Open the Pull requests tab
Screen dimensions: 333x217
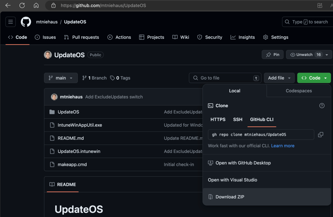(x=81, y=37)
